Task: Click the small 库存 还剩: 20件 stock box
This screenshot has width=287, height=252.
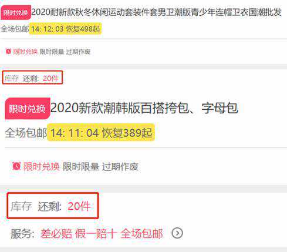Action: (32, 78)
